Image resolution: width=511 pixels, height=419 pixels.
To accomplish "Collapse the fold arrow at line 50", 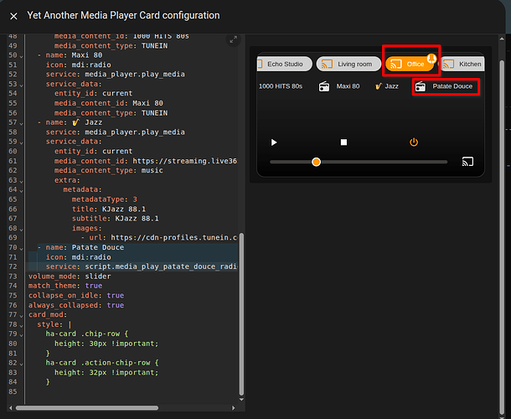I will pyautogui.click(x=21, y=56).
